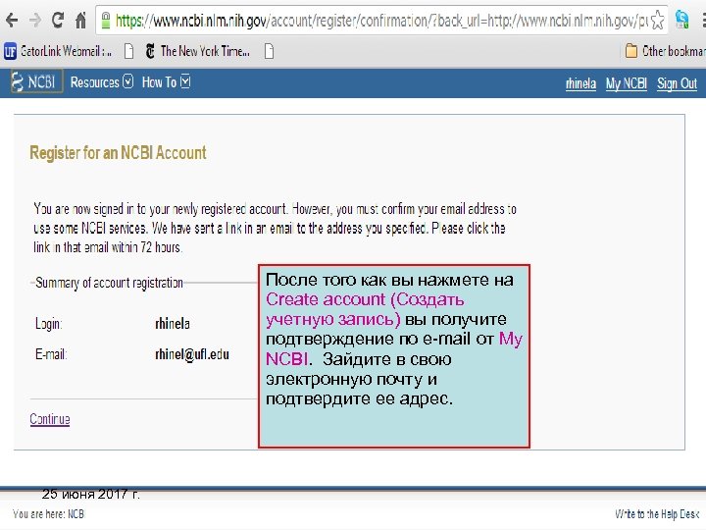706x530 pixels.
Task: Click the Register for an NCBI Account heading
Action: pyautogui.click(x=118, y=153)
